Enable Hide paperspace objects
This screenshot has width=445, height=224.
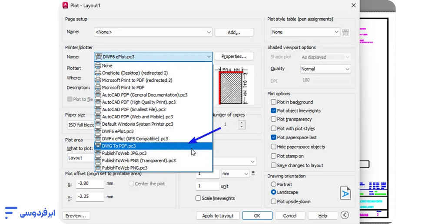pyautogui.click(x=274, y=147)
